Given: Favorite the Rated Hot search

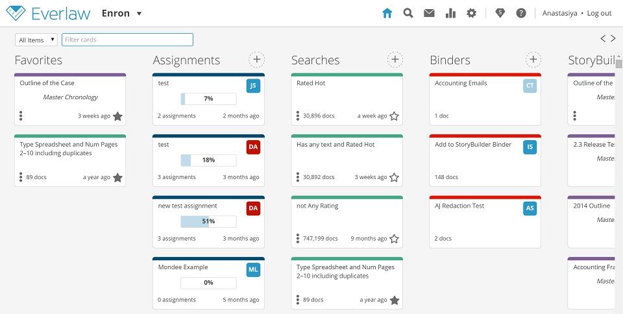Looking at the screenshot, I should tap(394, 116).
